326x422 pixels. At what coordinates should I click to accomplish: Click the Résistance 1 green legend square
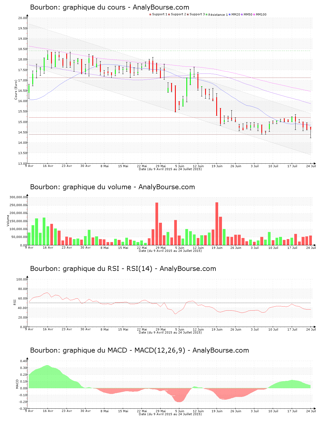click(206, 14)
